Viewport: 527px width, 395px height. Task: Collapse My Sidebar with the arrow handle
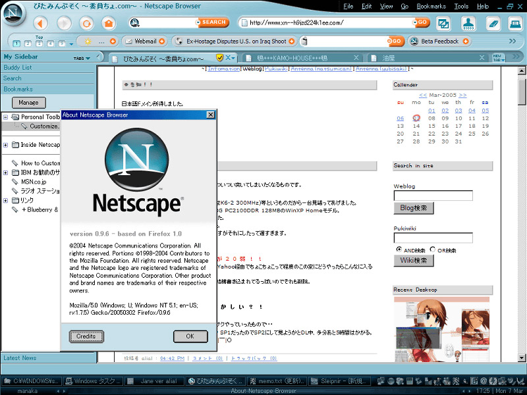(98, 57)
